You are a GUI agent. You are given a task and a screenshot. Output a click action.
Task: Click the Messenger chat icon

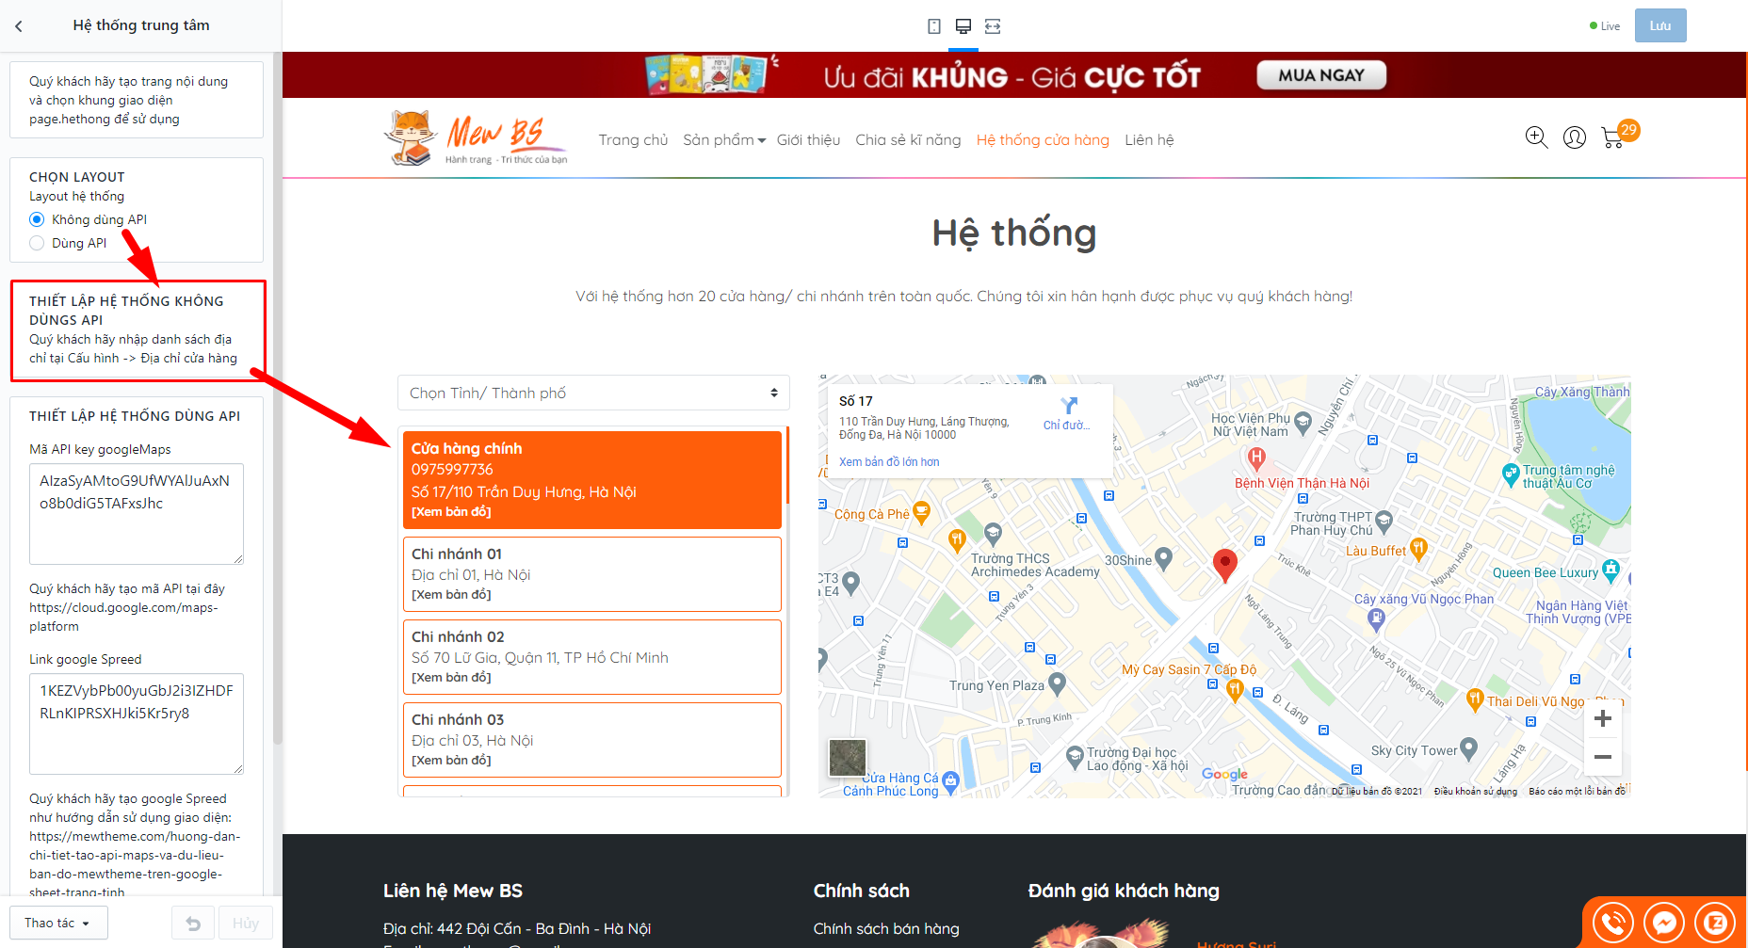point(1664,924)
